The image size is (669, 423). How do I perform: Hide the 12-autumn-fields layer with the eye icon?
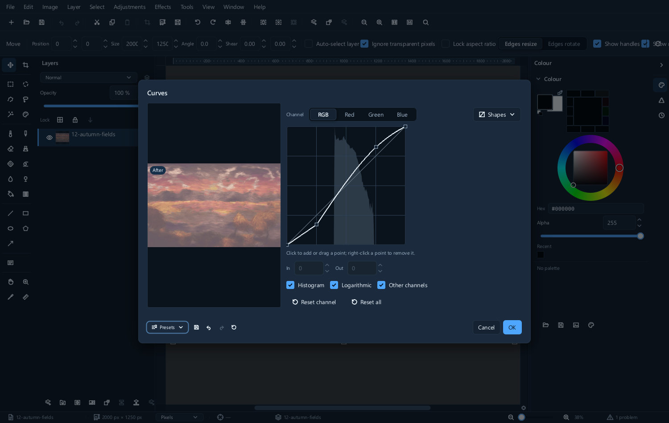coord(50,138)
